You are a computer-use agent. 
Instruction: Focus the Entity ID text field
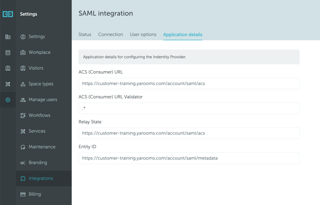[189, 158]
